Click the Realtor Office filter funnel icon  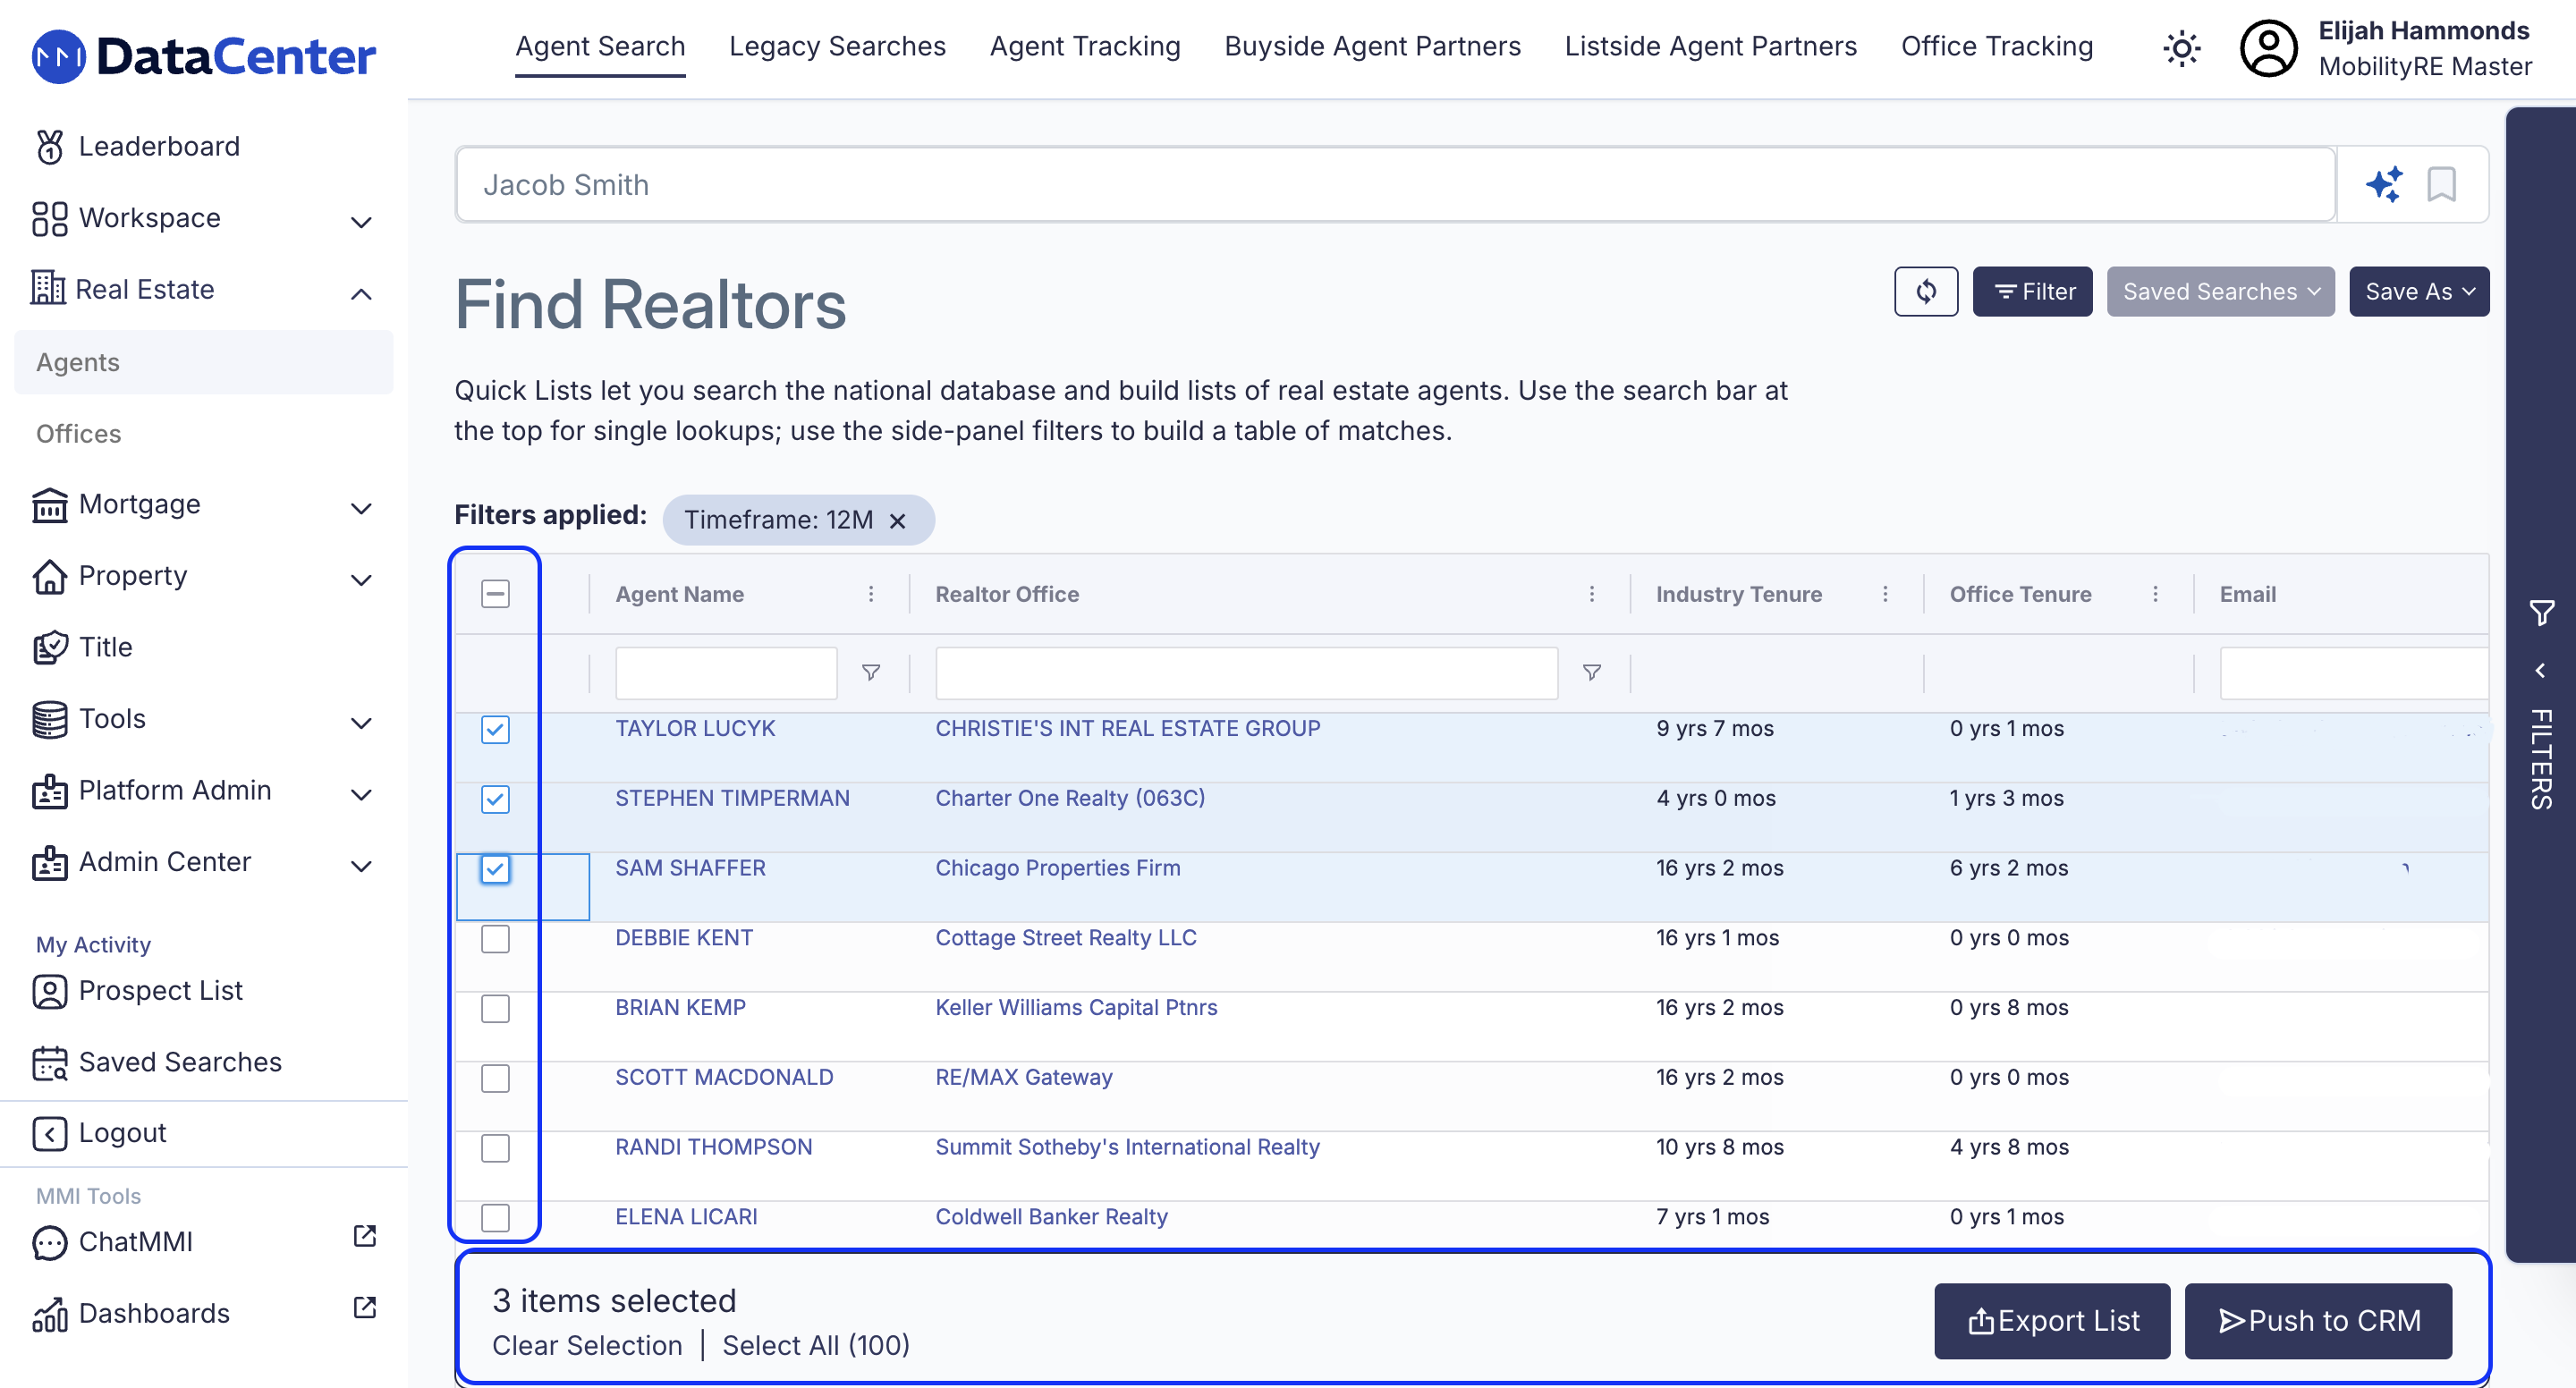(x=1592, y=672)
